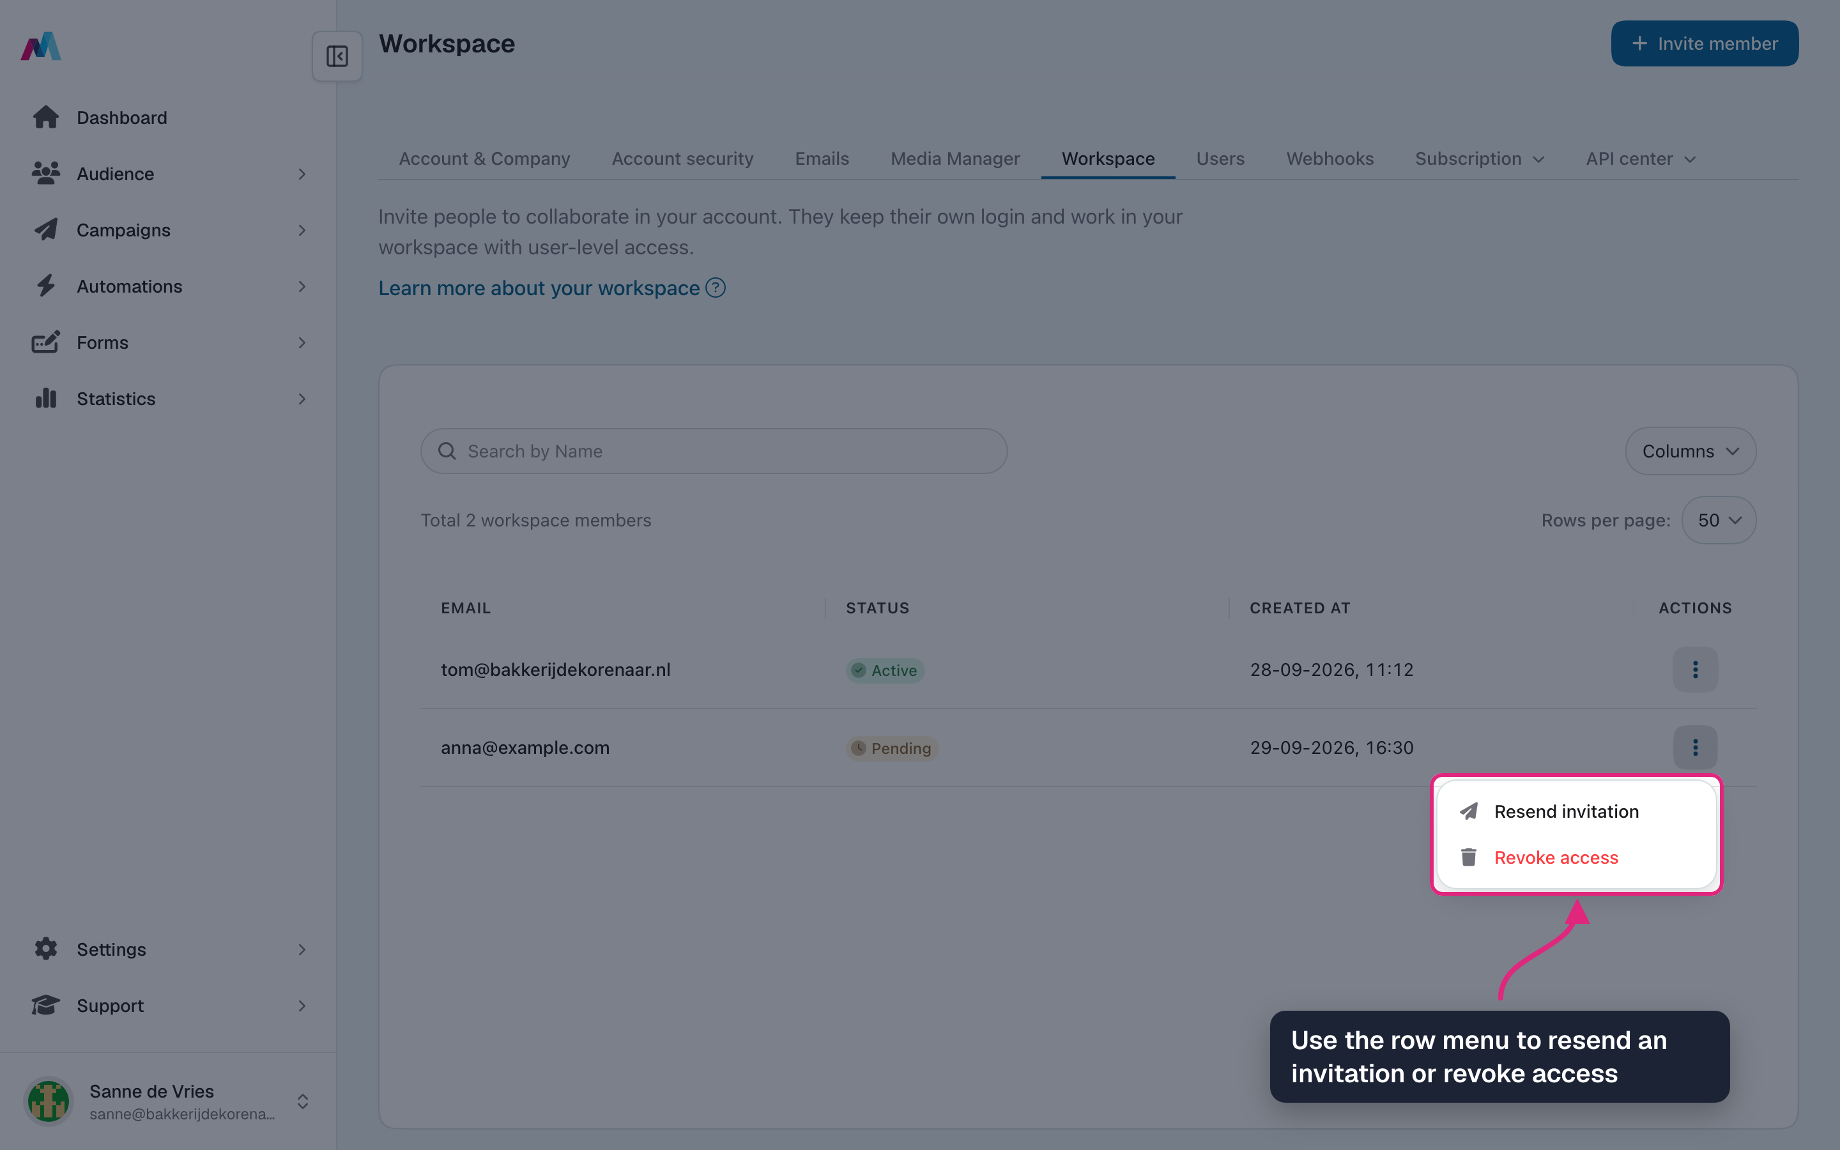Expand the Audience submenu chevron

click(302, 174)
